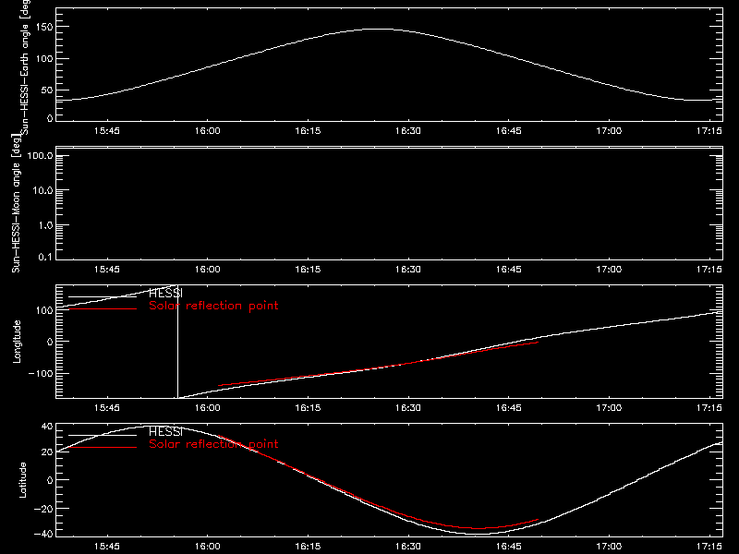This screenshot has height=554, width=739.
Task: Click the 16:45 time label under Earth angle plot
Action: pos(509,131)
